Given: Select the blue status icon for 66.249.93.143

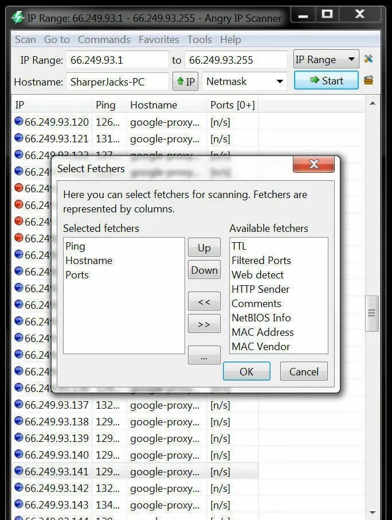Looking at the screenshot, I should [19, 504].
